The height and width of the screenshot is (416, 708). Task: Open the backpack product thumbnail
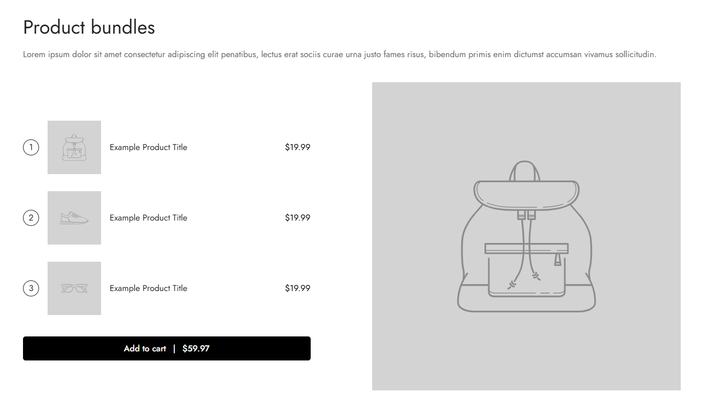click(74, 147)
